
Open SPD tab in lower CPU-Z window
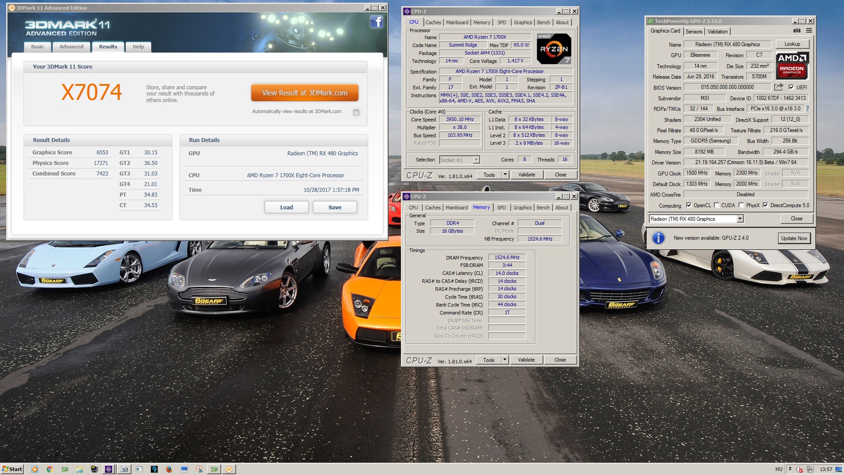pyautogui.click(x=501, y=208)
